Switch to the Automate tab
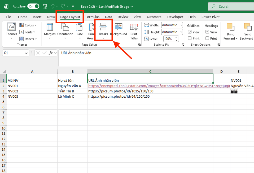This screenshot has width=254, height=173. tap(154, 17)
